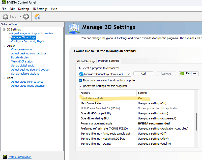Expand the Microsoft Outlook program dropdown
Viewport: 202px width, 160px height.
pyautogui.click(x=105, y=74)
